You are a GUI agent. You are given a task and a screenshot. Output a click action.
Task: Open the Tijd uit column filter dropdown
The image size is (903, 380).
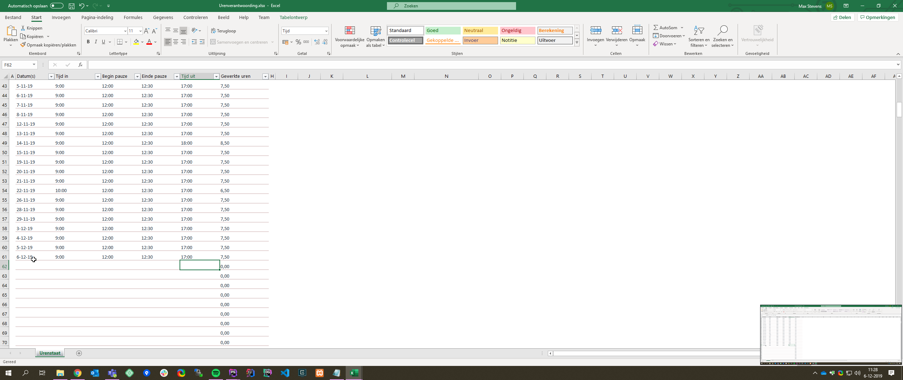point(216,76)
